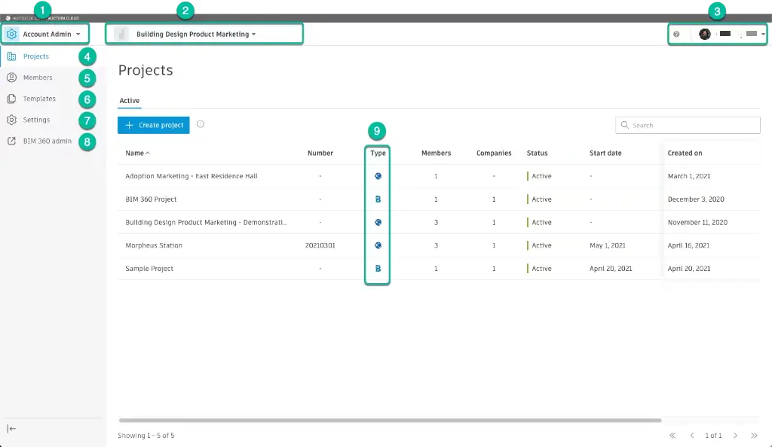Image resolution: width=772 pixels, height=447 pixels.
Task: Click the Create project button
Action: click(154, 125)
